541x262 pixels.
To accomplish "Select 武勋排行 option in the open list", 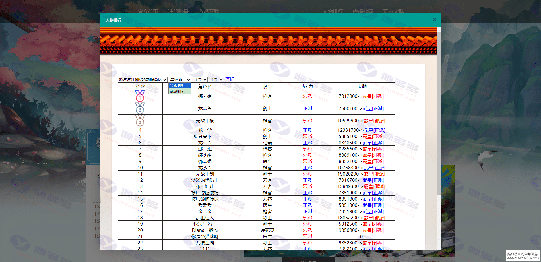I will click(180, 91).
